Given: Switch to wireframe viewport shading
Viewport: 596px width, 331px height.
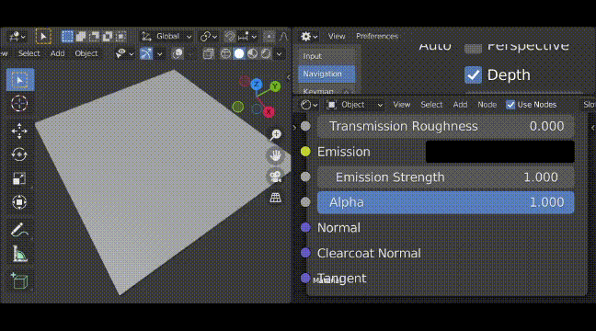Looking at the screenshot, I should pos(225,53).
